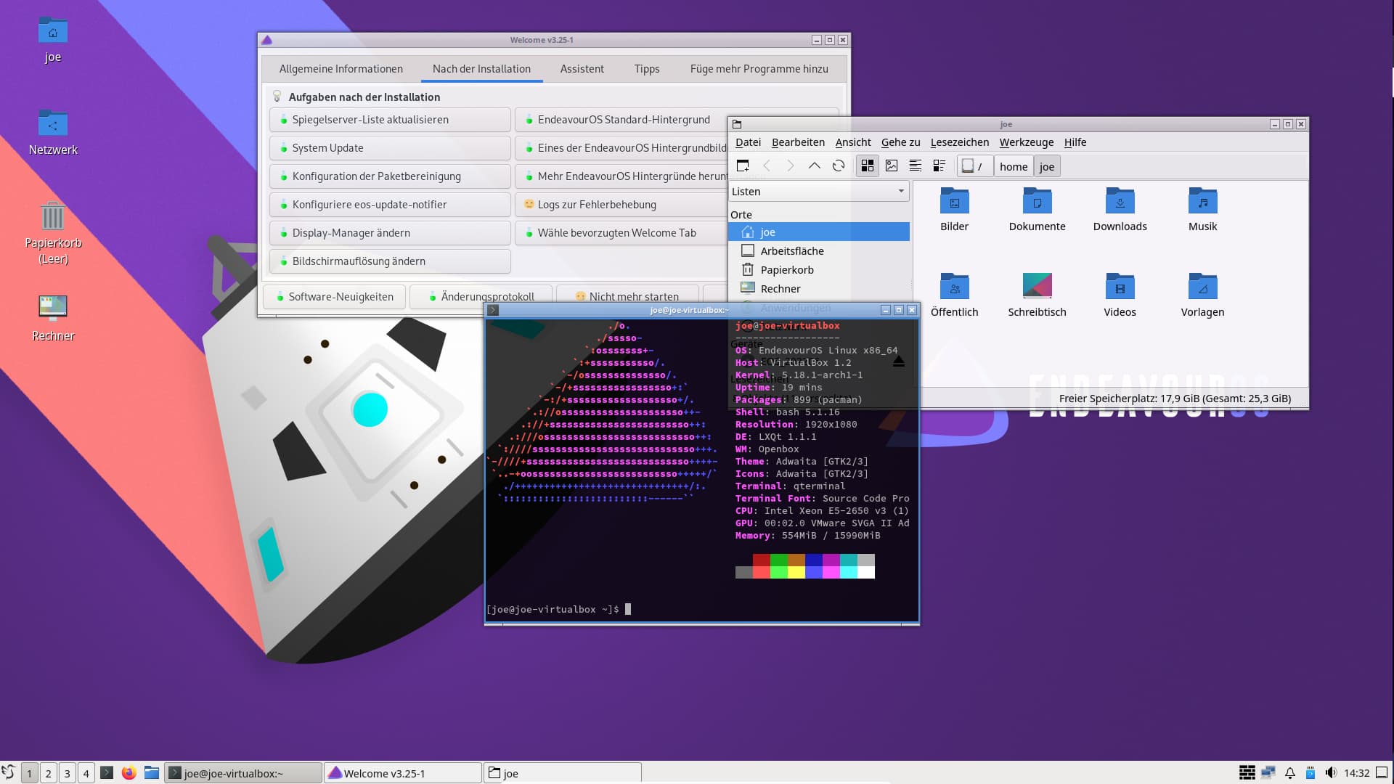Open the Bearbeiten menu
Viewport: 1394px width, 784px height.
798,142
